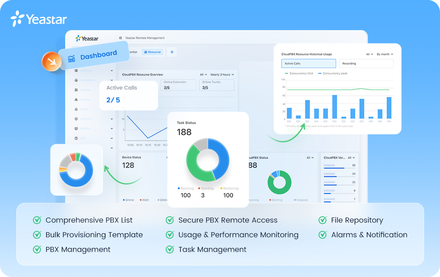
Task: Click the Yeastar logo in the top-left sidebar
Action: (x=88, y=38)
